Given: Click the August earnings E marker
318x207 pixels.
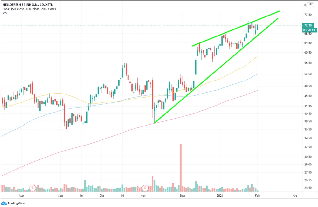Looking at the screenshot, I should [32, 188].
